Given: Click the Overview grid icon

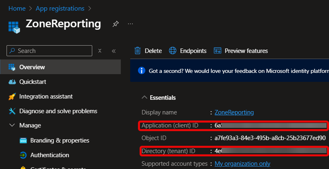Looking at the screenshot, I should tap(12, 67).
